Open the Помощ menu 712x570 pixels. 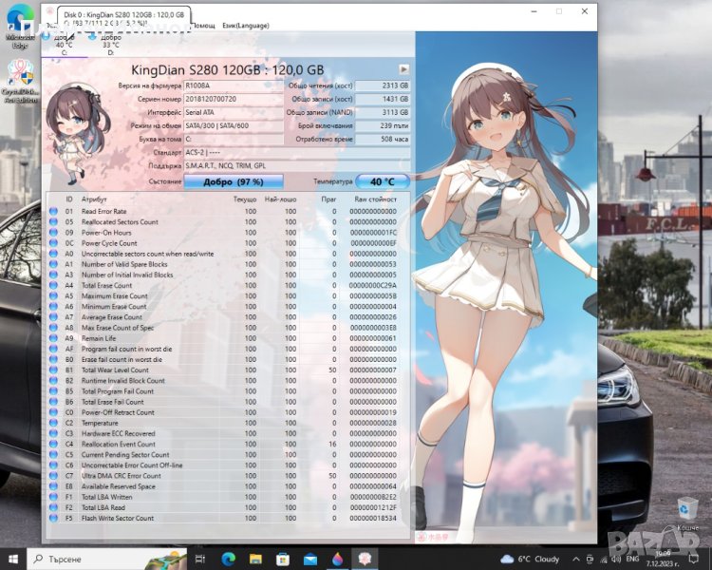[x=204, y=26]
